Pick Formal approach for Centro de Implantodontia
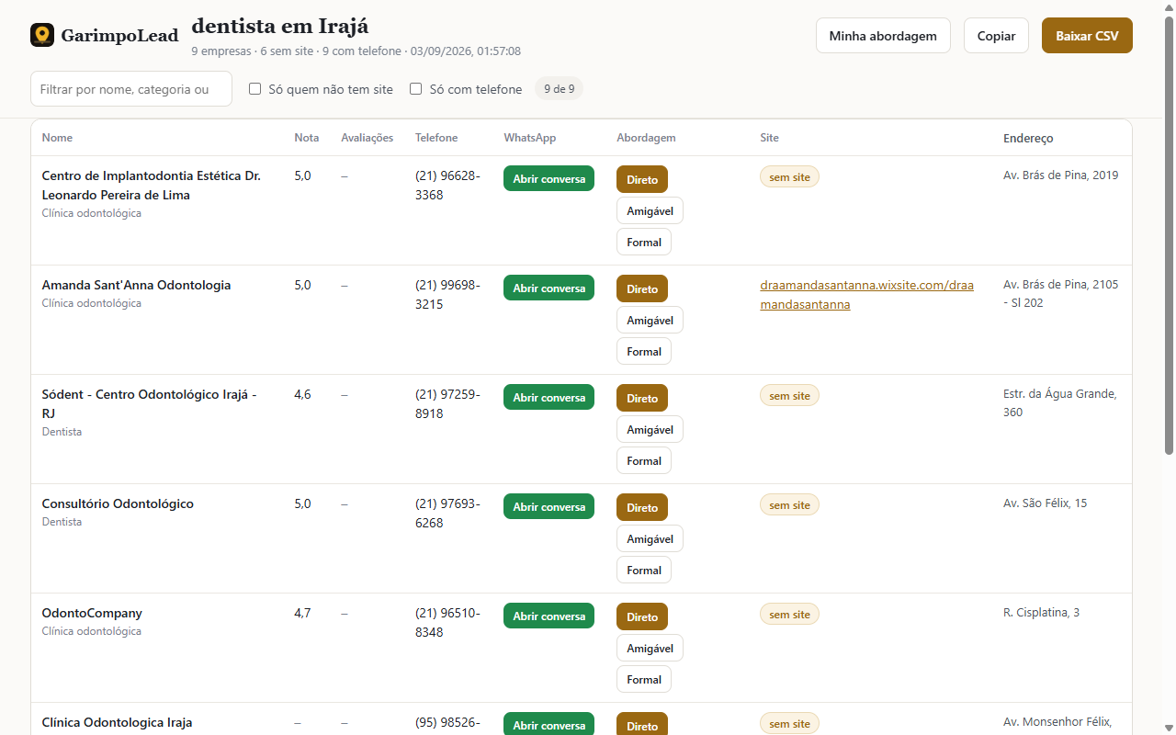This screenshot has width=1176, height=735. [x=644, y=242]
